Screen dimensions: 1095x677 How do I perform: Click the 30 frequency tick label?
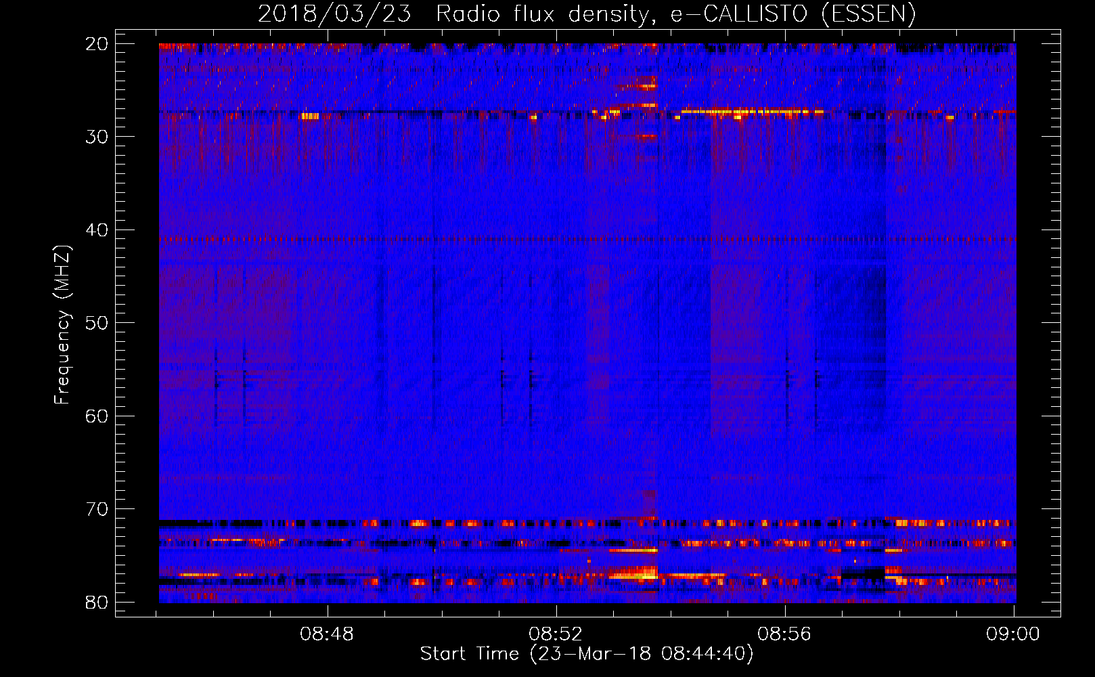(97, 137)
